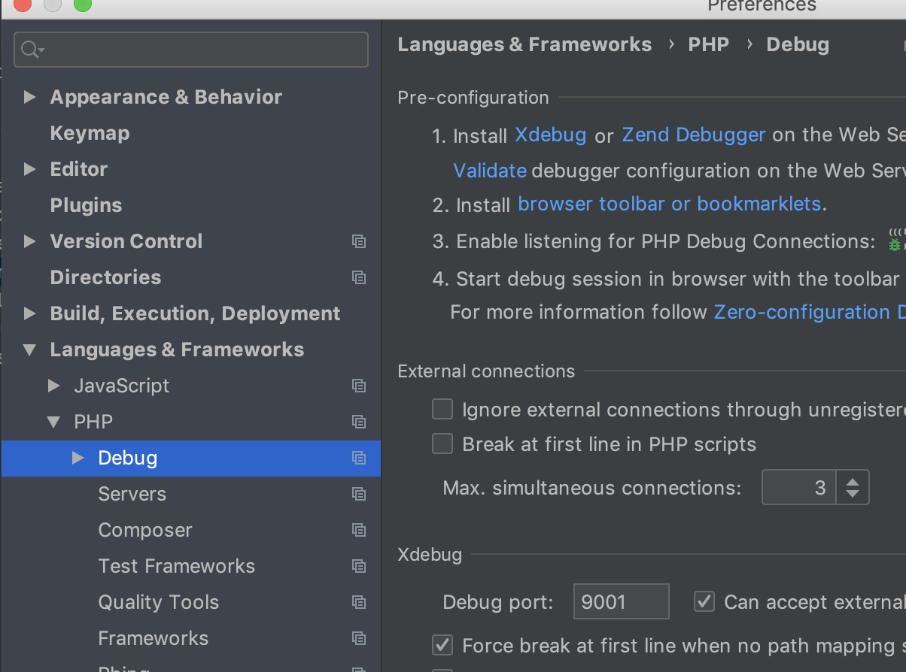Open the Zero-configuration link

point(810,312)
